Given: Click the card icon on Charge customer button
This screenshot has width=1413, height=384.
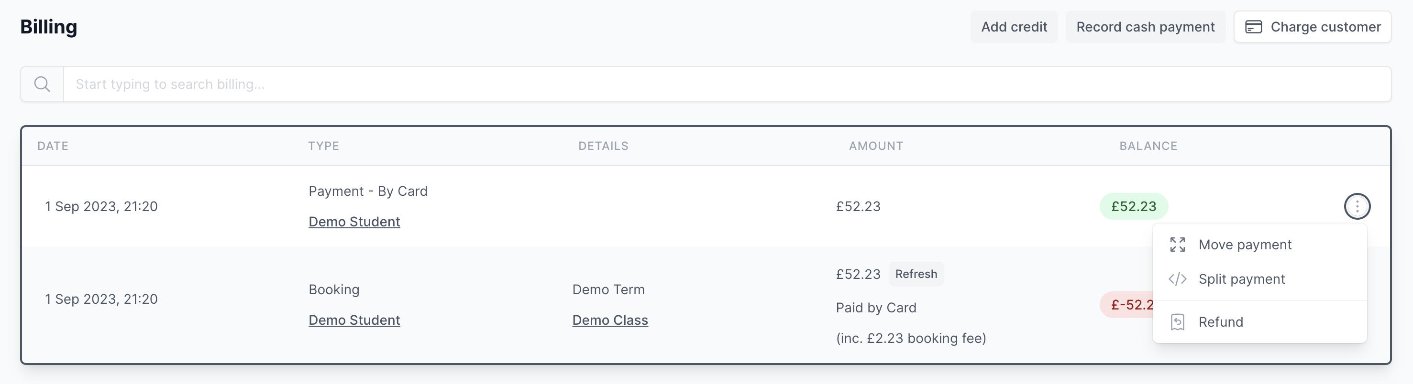Looking at the screenshot, I should [1254, 26].
